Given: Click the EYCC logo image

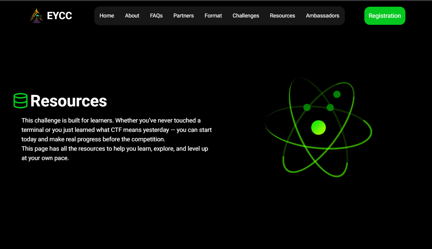Looking at the screenshot, I should click(36, 16).
